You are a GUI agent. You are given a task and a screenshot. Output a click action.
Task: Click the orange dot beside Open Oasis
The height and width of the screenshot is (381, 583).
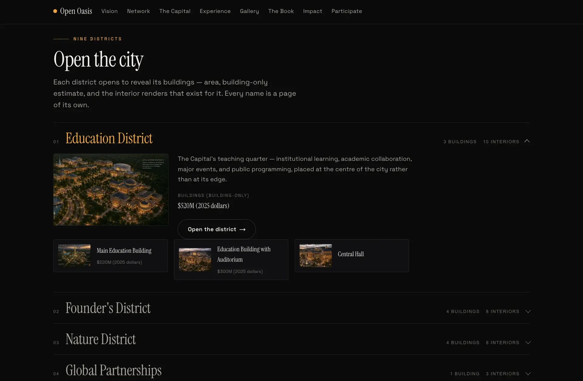55,11
